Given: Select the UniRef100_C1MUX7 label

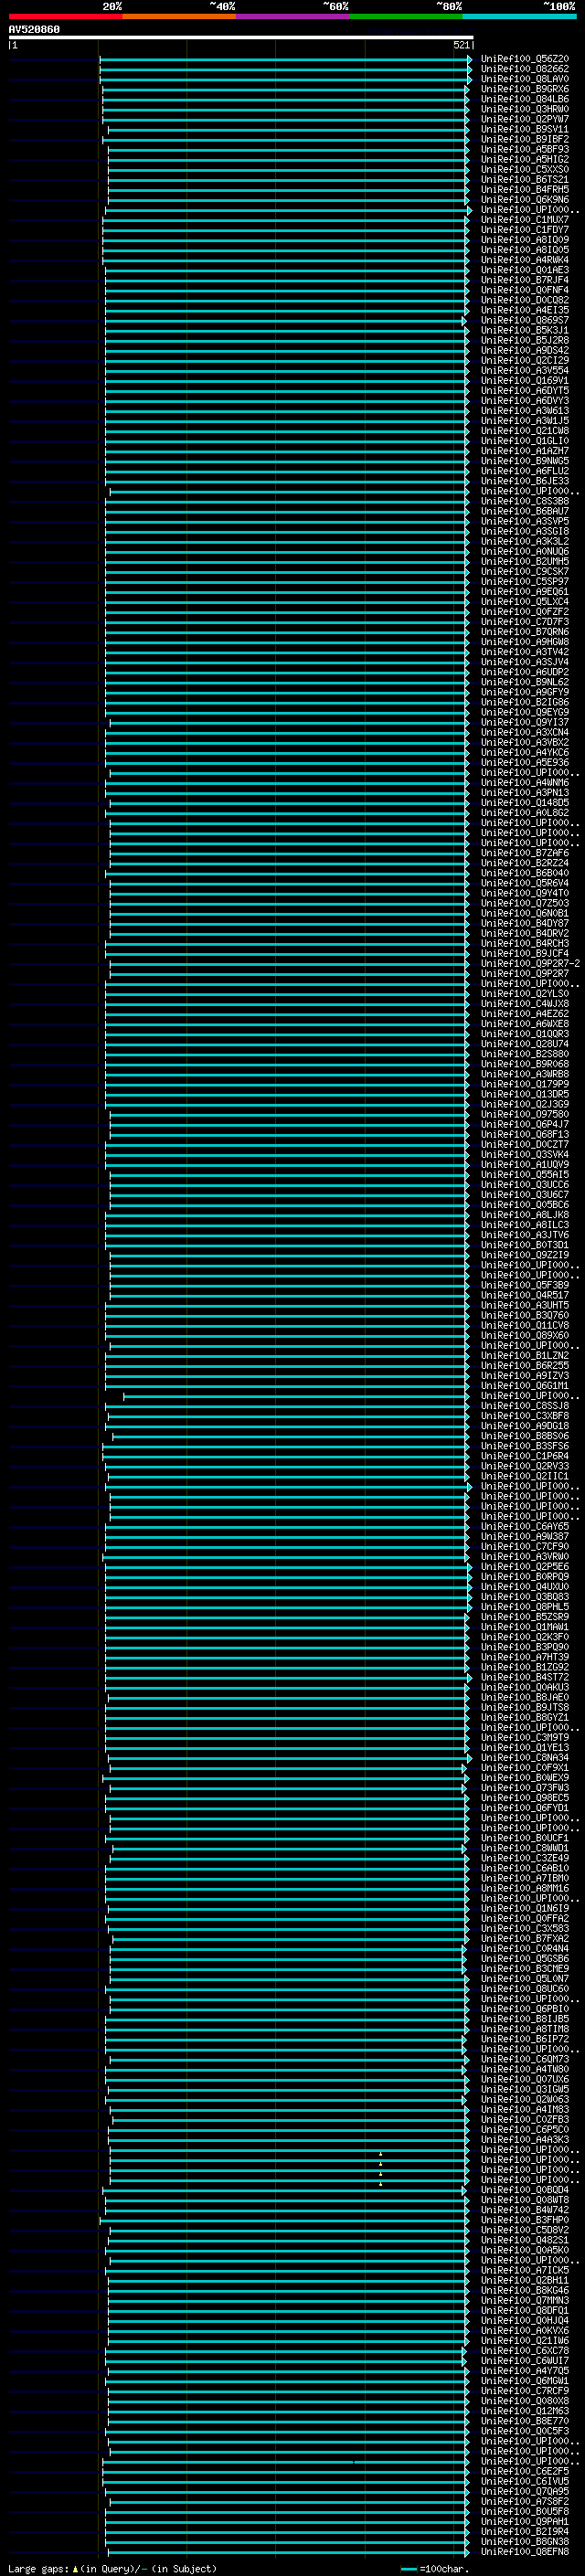Looking at the screenshot, I should [x=525, y=219].
